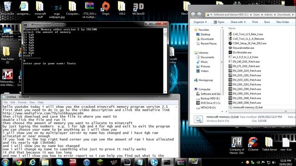Open the File menu in Notepad

(6, 102)
